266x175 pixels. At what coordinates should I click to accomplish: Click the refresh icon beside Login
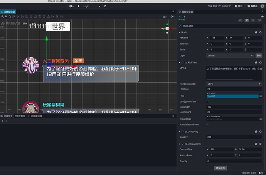(104, 6)
